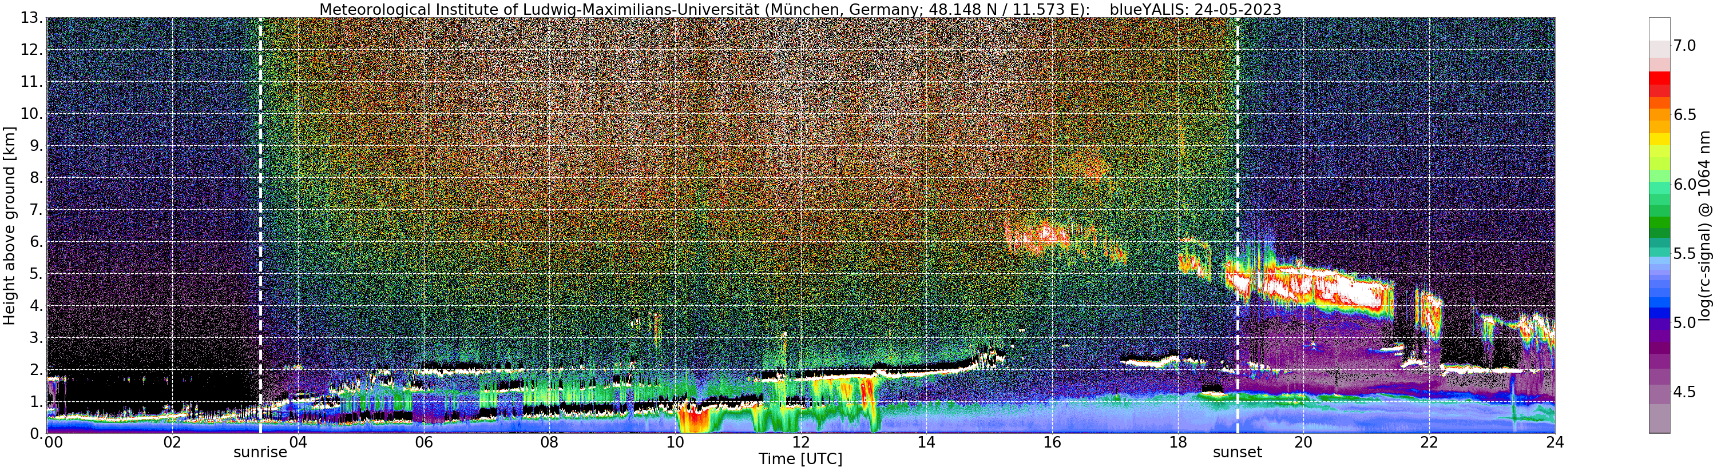
Task: Click the x-axis tick label '24'
Action: click(x=1555, y=442)
